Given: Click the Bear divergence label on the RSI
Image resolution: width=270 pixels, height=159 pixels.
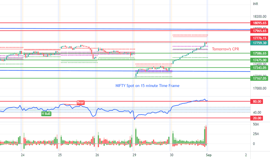Looking at the screenshot, I should tap(81, 103).
